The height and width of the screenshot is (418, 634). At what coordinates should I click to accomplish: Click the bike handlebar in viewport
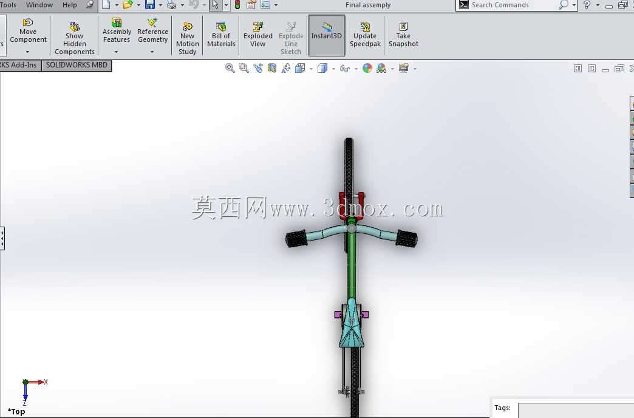click(x=352, y=236)
